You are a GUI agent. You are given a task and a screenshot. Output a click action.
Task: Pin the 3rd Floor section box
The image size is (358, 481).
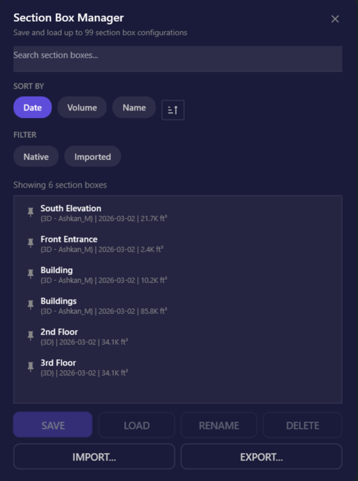[x=30, y=366]
